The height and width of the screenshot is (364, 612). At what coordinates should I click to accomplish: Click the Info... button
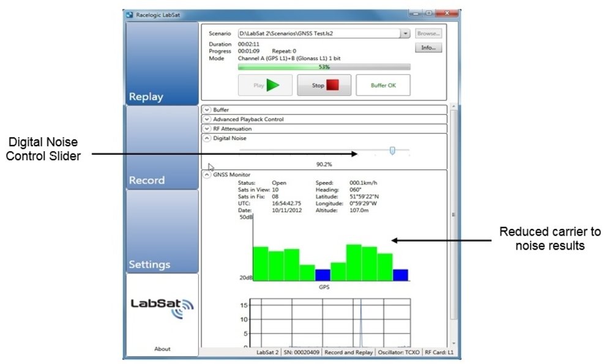click(x=428, y=48)
